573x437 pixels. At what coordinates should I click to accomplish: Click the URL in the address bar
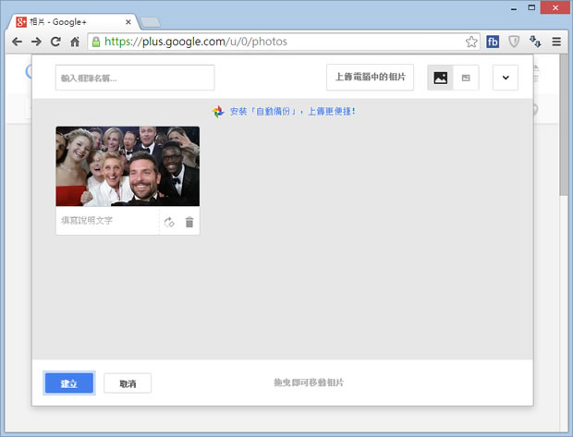pyautogui.click(x=196, y=42)
